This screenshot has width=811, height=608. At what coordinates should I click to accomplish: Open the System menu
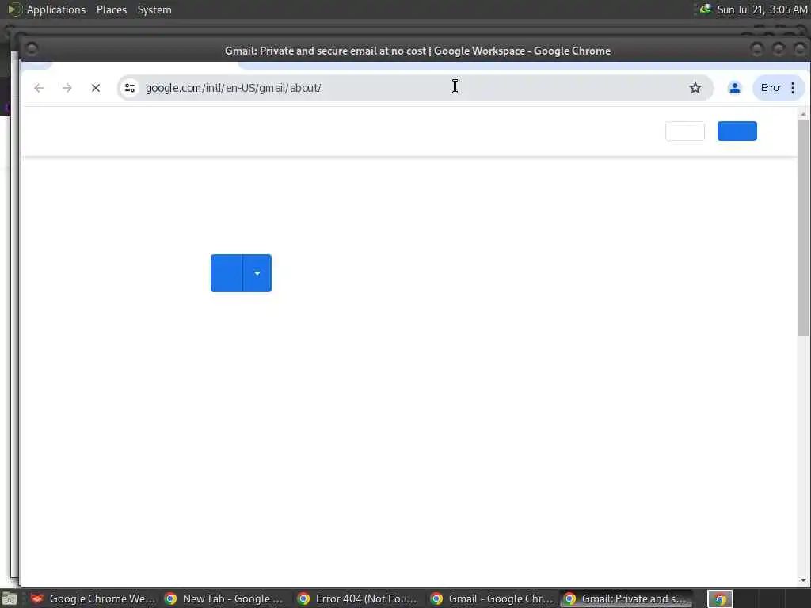click(x=154, y=9)
